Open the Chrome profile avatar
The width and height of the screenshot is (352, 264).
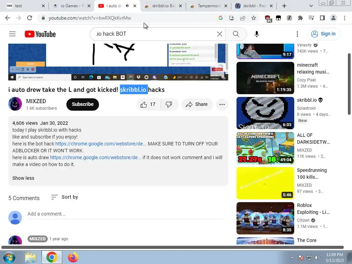[333, 18]
